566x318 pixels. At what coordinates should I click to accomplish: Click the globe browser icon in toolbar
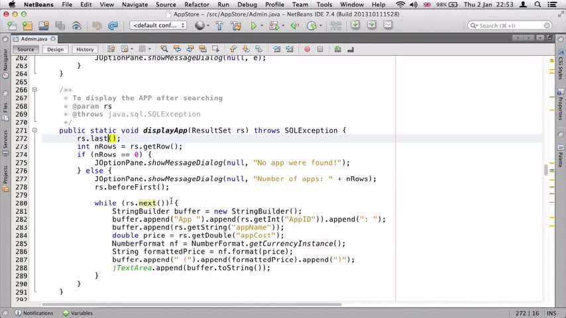coord(199,26)
